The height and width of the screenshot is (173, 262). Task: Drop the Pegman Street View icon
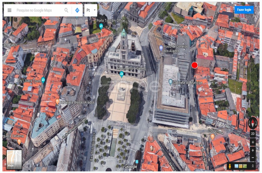coord(230,166)
